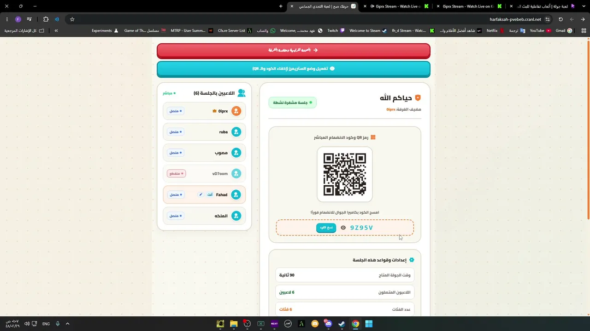Show more bookmarks with the chevron

(56, 31)
